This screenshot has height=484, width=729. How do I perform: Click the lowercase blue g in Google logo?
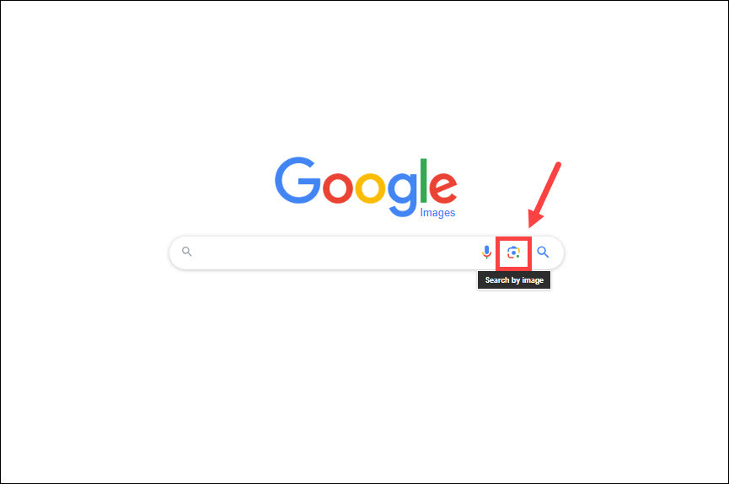[x=403, y=194]
